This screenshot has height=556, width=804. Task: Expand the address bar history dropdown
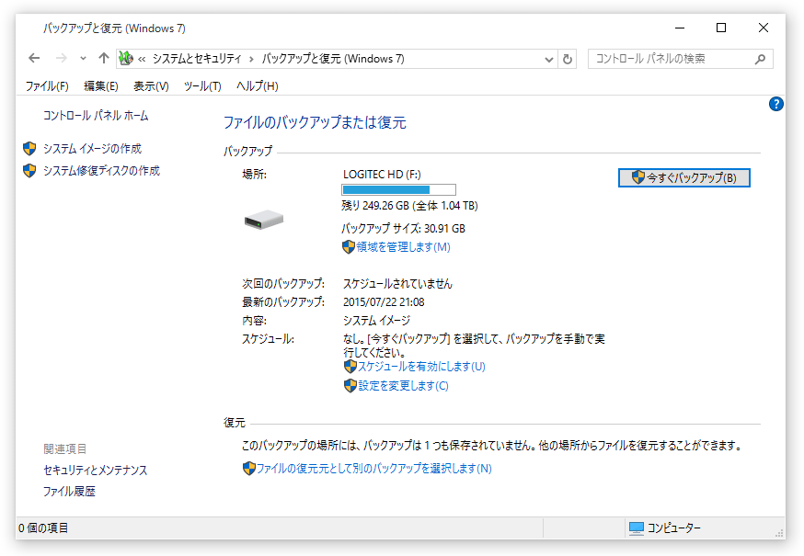[x=548, y=60]
